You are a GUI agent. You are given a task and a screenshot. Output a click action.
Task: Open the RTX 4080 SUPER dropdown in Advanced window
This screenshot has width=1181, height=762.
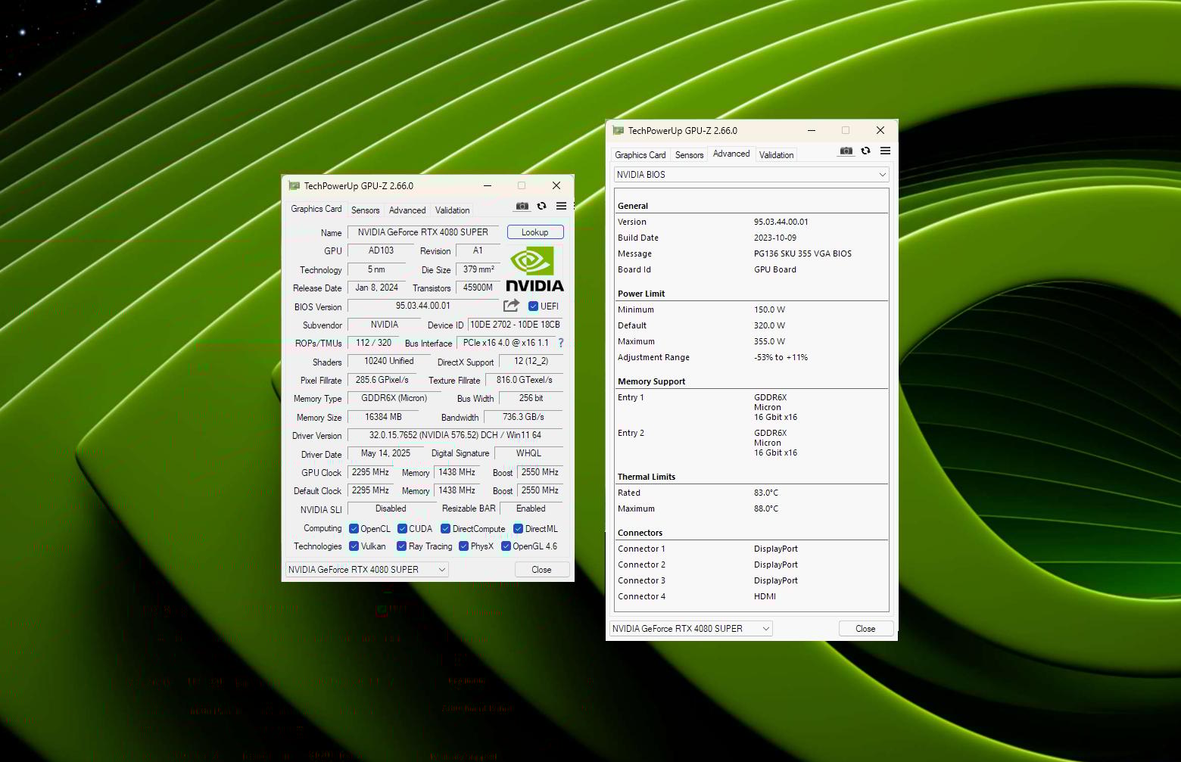pyautogui.click(x=766, y=628)
